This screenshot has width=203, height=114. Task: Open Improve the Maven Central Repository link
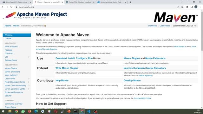145,68
